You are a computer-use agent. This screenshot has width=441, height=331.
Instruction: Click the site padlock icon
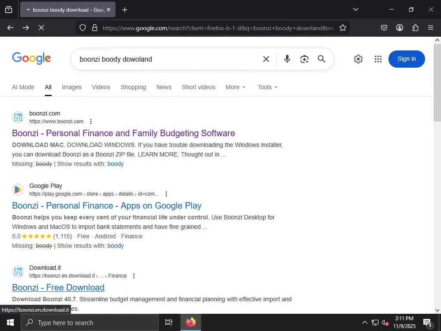tap(95, 28)
